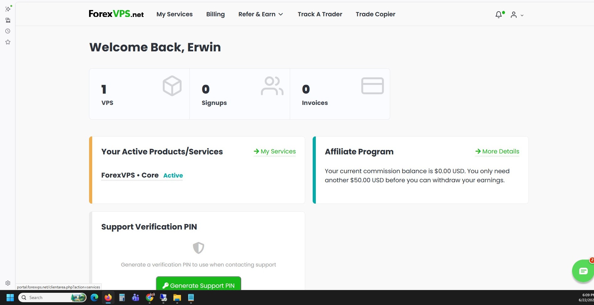The image size is (594, 305).
Task: Click the Affiliate Program heading
Action: point(359,152)
